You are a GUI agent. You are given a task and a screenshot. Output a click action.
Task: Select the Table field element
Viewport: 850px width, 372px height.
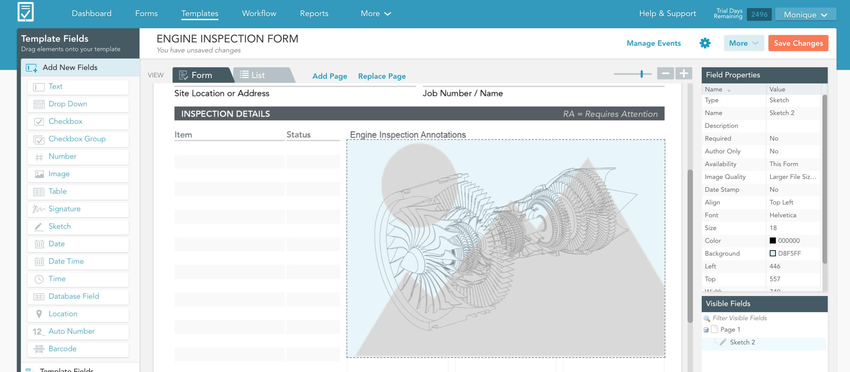(x=78, y=192)
